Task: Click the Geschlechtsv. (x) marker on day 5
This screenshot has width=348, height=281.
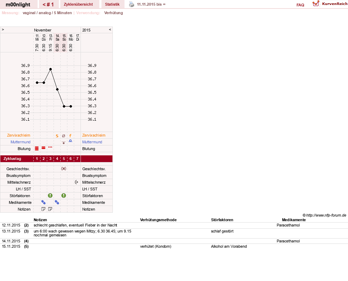Action: tap(64, 168)
